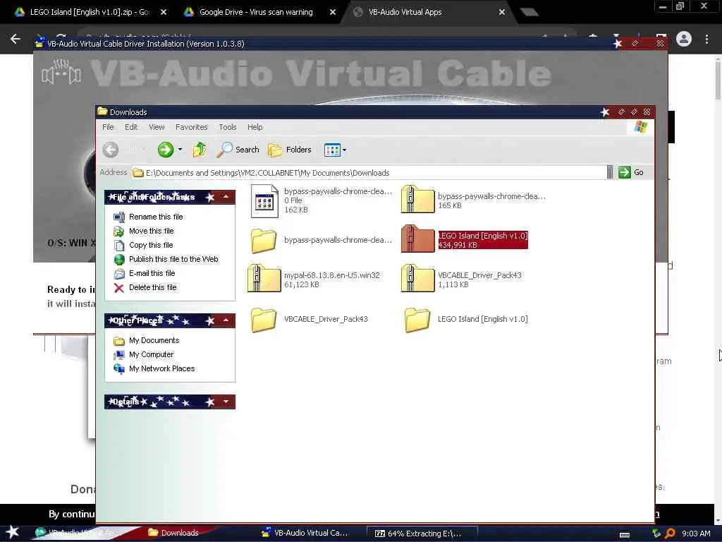The image size is (722, 542).
Task: Open the View menu
Action: pos(157,127)
